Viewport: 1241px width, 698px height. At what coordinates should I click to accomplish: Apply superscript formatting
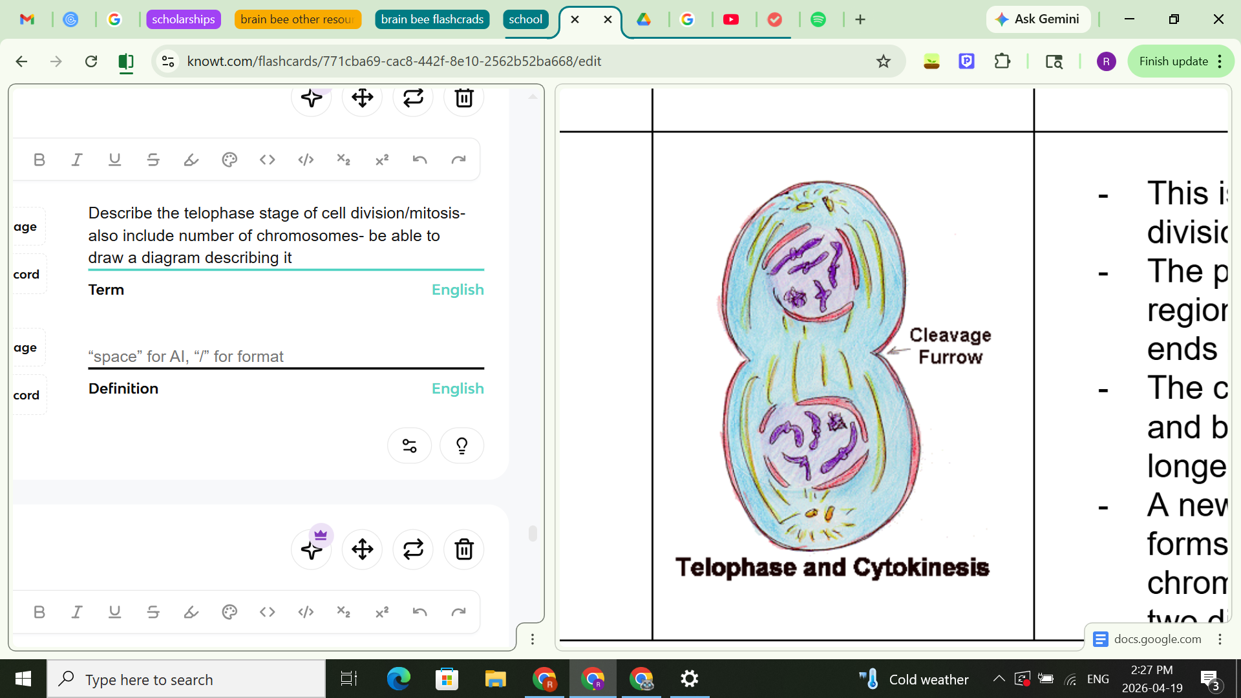point(382,160)
